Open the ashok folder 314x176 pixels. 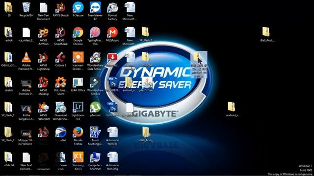coord(8,32)
